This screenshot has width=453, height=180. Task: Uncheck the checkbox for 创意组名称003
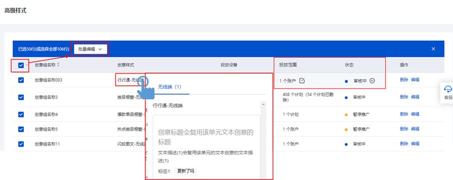click(x=21, y=80)
